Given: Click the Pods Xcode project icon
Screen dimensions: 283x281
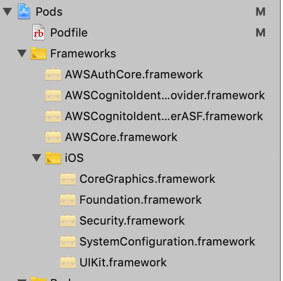Looking at the screenshot, I should 24,11.
